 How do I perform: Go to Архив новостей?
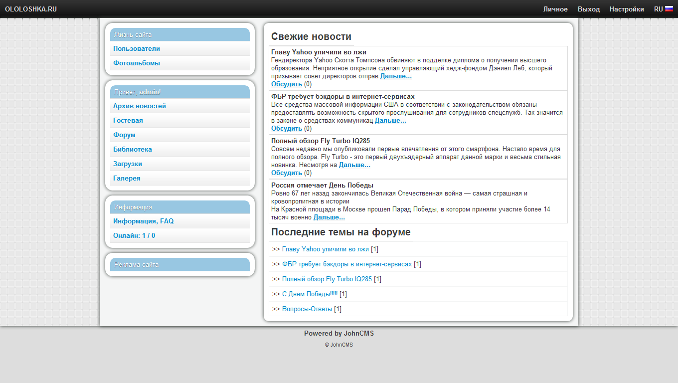140,106
